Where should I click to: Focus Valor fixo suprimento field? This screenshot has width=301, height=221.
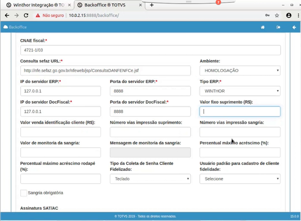click(x=240, y=112)
